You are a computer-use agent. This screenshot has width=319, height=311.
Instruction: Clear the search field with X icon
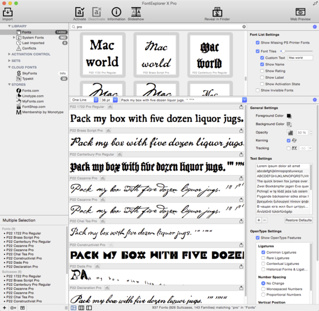[244, 26]
